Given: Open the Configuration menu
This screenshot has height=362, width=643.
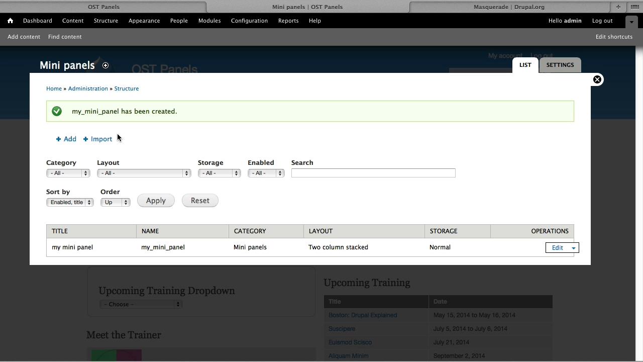Looking at the screenshot, I should tap(249, 21).
